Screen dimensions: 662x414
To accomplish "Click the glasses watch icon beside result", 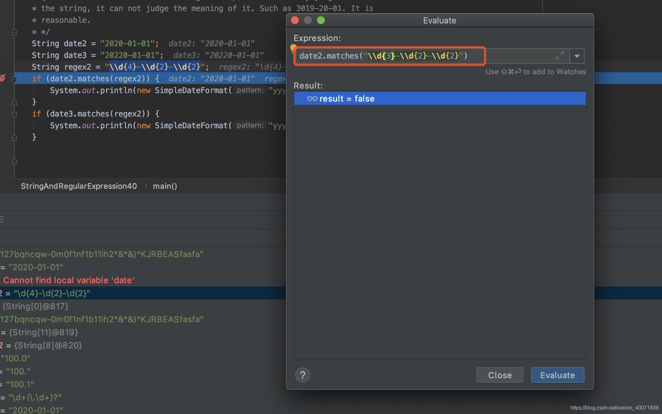I will pyautogui.click(x=312, y=98).
